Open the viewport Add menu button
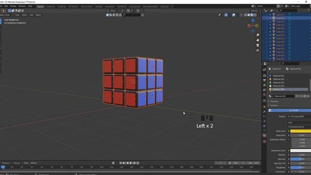This screenshot has width=311, height=175. pos(31,15)
